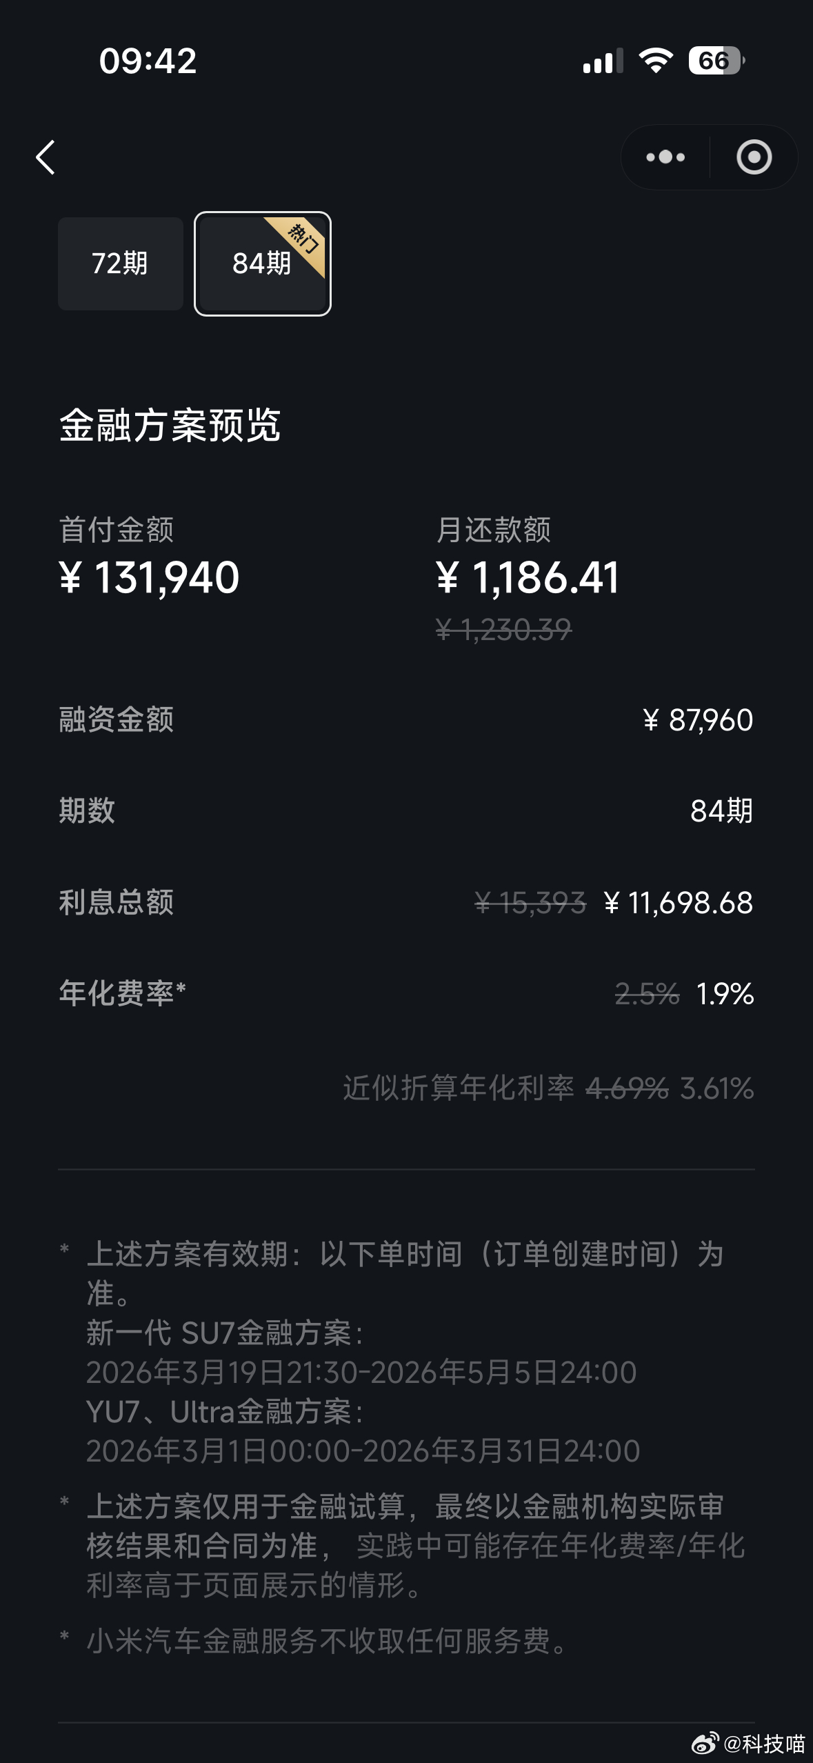The width and height of the screenshot is (813, 1763).
Task: Tap the down payment ¥131,940 amount
Action: pyautogui.click(x=149, y=577)
